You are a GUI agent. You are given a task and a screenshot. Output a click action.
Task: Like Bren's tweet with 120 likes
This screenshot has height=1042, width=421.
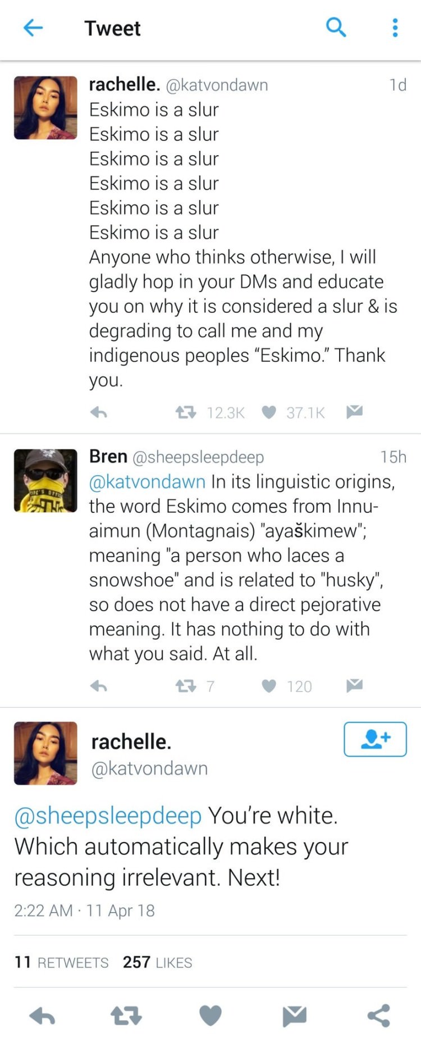pyautogui.click(x=269, y=686)
